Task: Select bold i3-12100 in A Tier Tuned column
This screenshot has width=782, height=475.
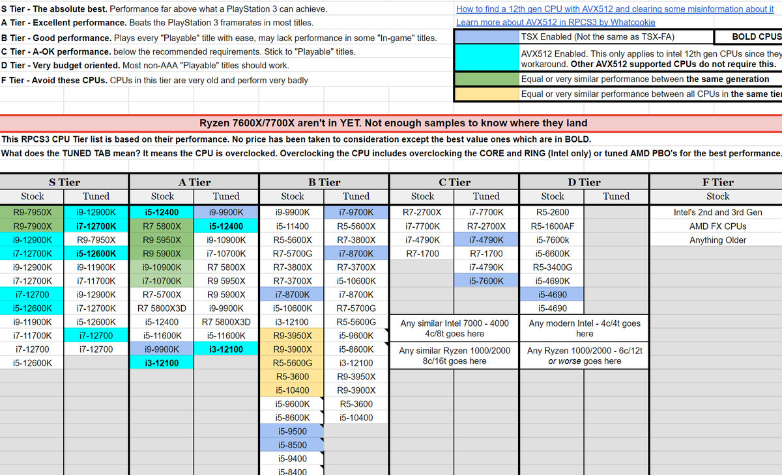Action: 227,349
